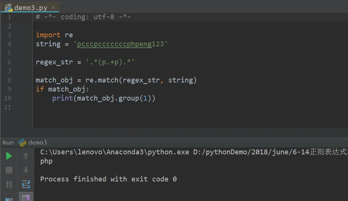Image resolution: width=348 pixels, height=201 pixels.
Task: Jump down the stack trace with the down arrow
Action: pos(26,170)
